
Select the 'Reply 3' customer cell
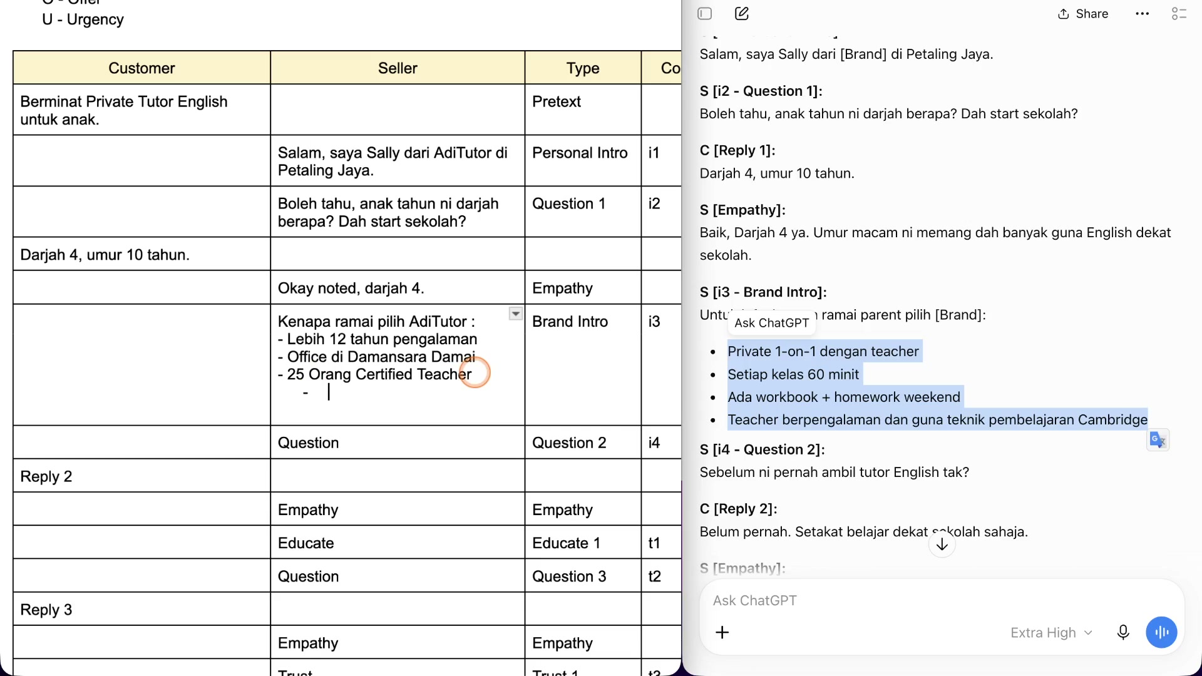[x=141, y=610]
